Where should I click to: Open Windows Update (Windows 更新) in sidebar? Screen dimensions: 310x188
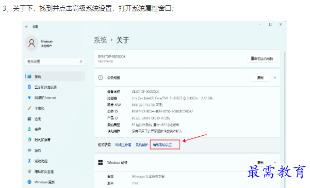click(44, 182)
